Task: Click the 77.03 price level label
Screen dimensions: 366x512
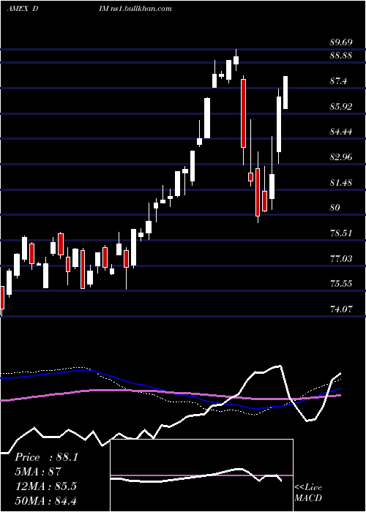Action: point(341,259)
